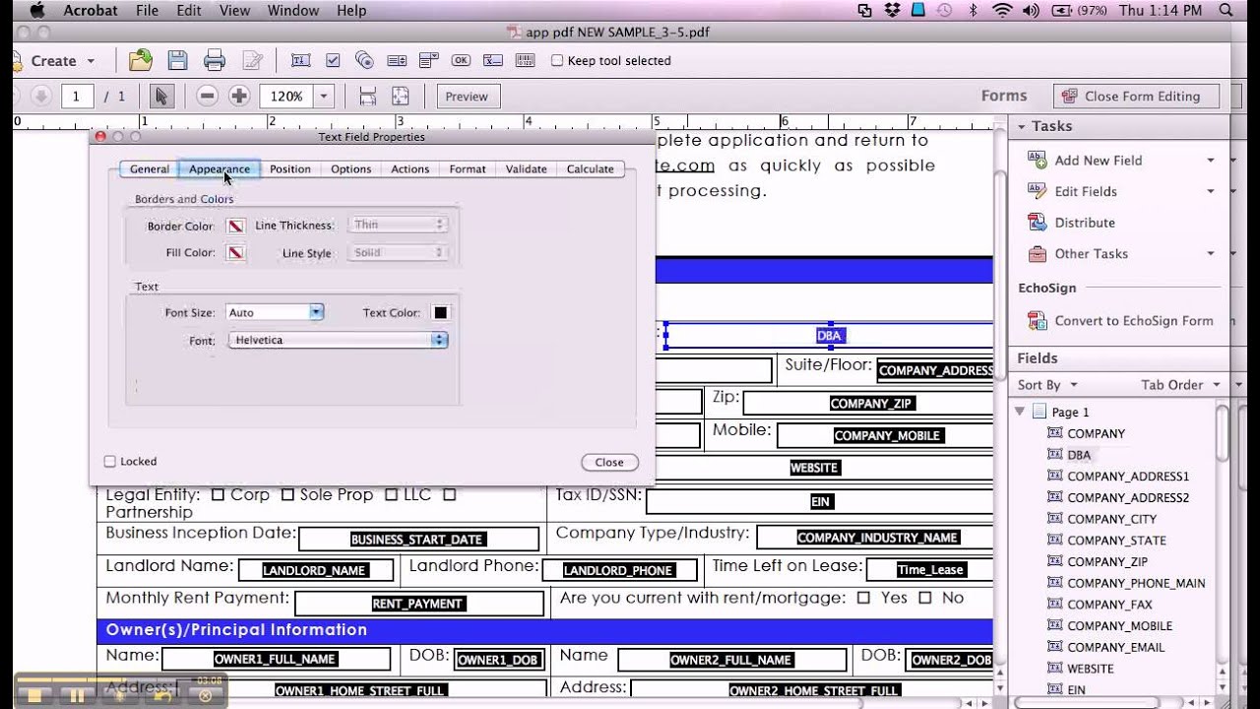Select the Radio Button form tool icon

point(364,61)
